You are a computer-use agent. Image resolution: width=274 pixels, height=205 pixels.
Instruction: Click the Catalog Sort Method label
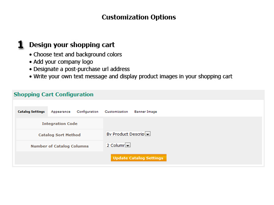[x=60, y=135]
